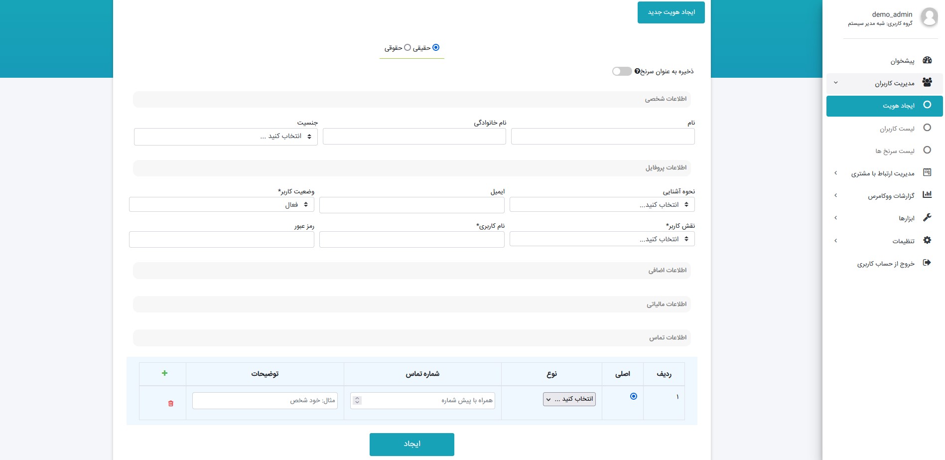
Task: Toggle the ذخیره به عنوان سرنخ switch
Action: [622, 71]
